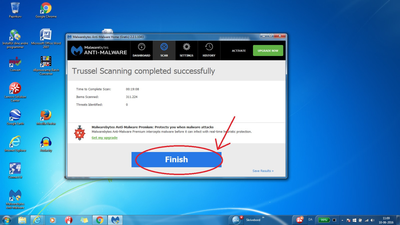
Task: Click the Finish button
Action: tap(176, 159)
